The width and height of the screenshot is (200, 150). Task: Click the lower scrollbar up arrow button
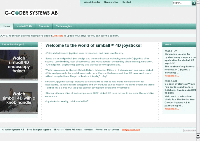[x=198, y=135]
